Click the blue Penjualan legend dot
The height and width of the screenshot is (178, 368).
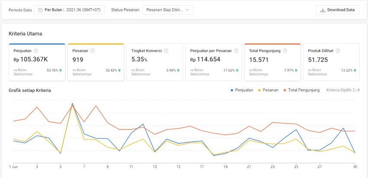[232, 90]
